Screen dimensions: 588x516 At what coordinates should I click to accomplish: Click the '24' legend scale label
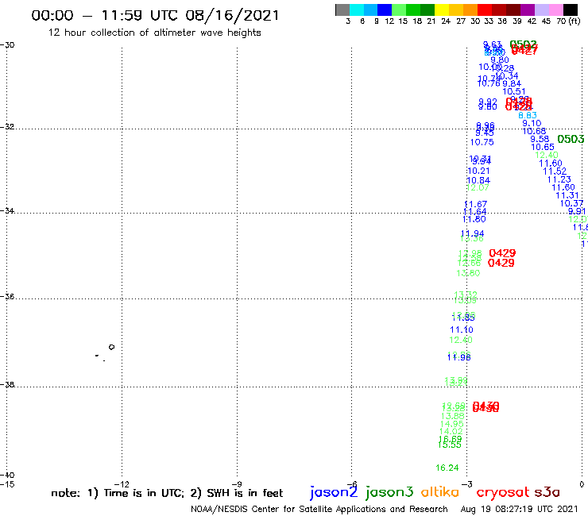[x=446, y=21]
